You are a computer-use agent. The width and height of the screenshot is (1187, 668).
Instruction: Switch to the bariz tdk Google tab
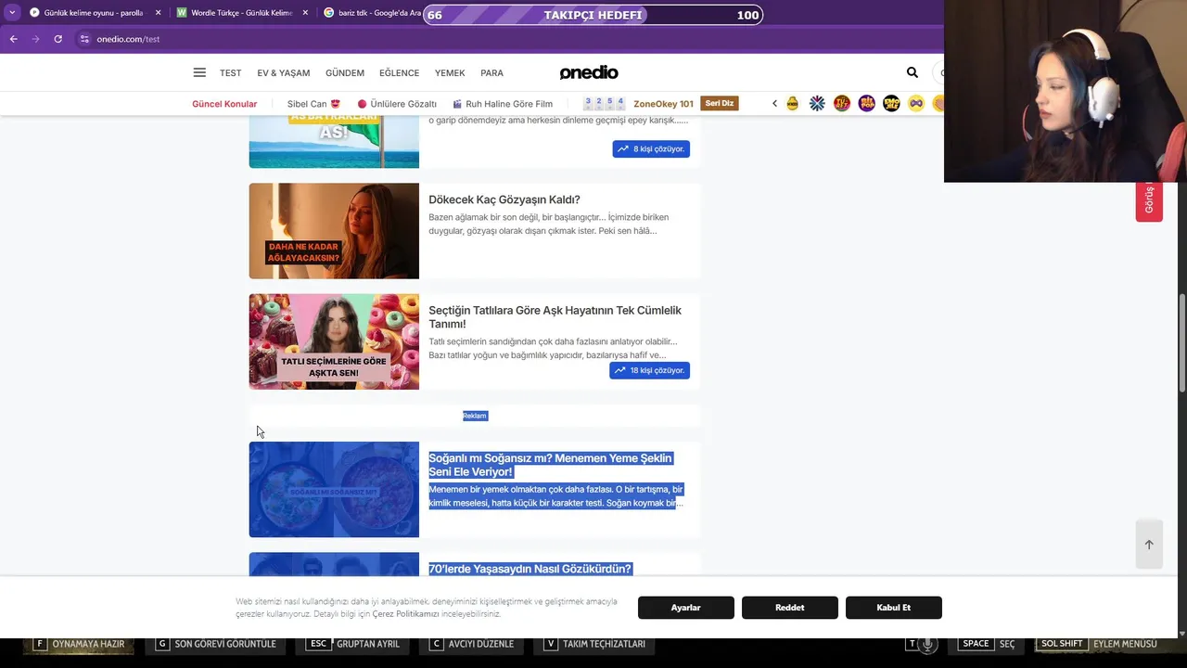coord(371,13)
